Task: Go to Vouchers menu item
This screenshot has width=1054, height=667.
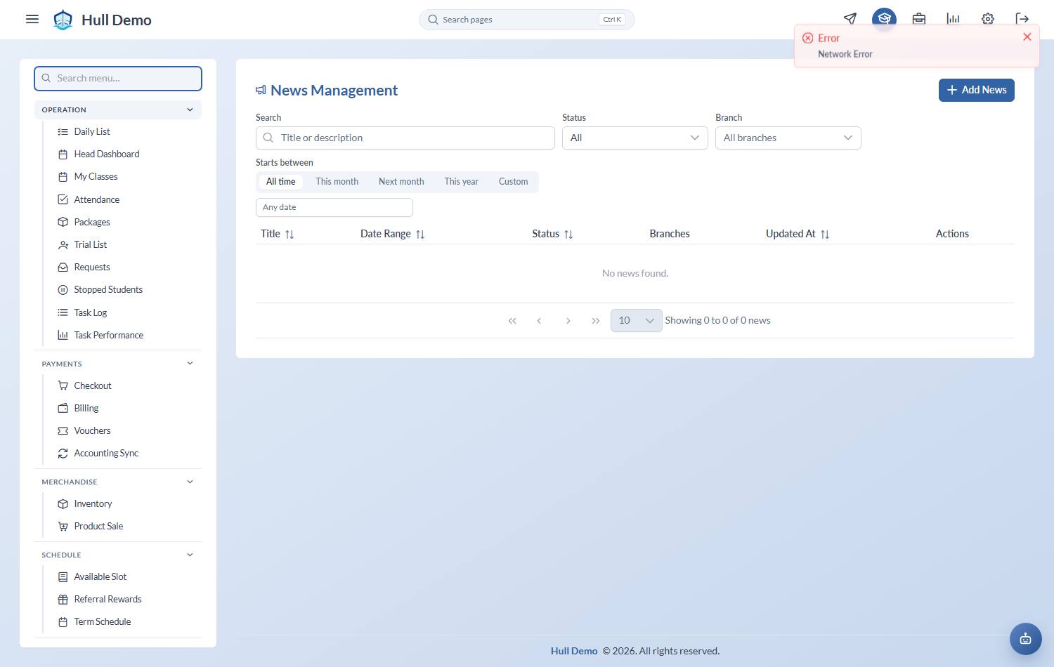Action: [92, 431]
